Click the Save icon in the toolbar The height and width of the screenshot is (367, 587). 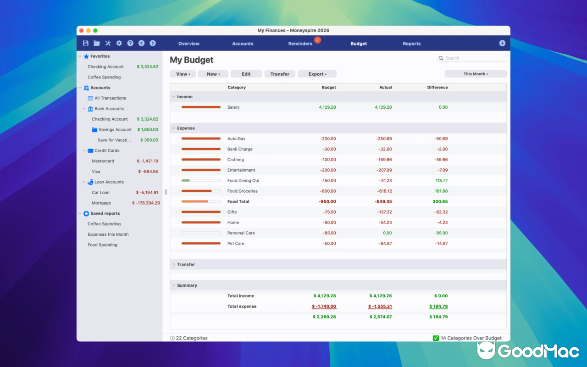coord(85,43)
